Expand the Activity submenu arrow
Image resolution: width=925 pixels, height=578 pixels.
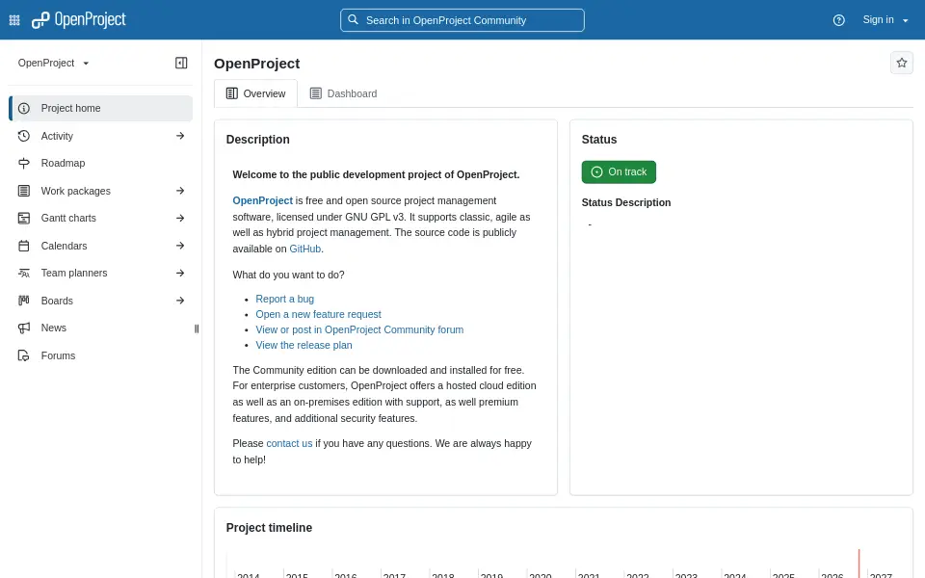pos(180,136)
